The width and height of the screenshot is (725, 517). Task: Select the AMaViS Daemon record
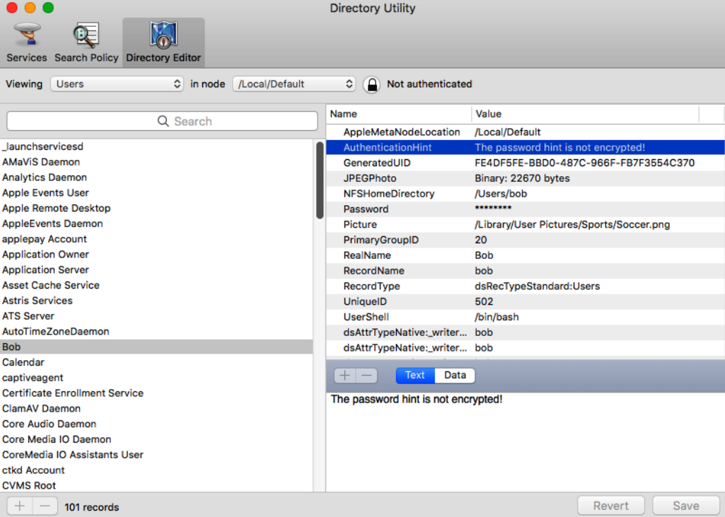click(156, 162)
